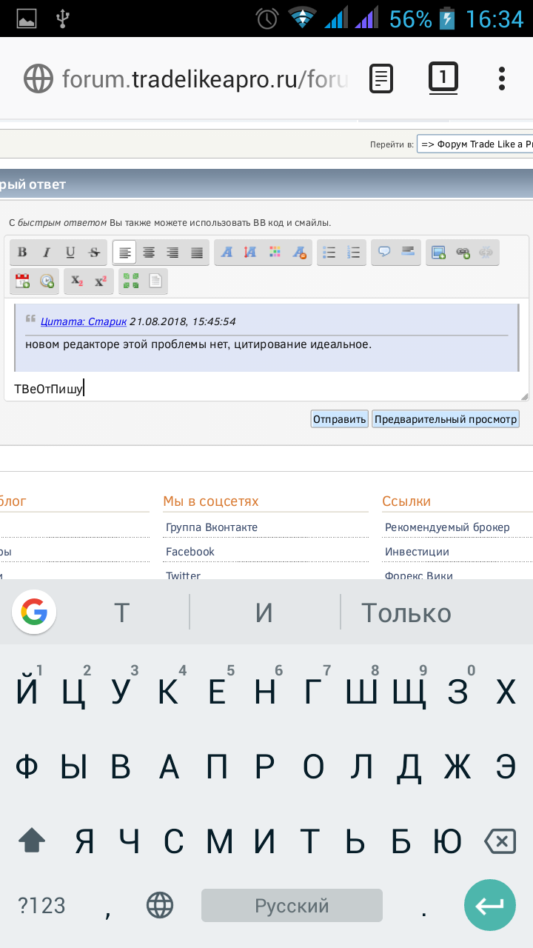
Task: Click Предварительный просмотр button
Action: pyautogui.click(x=446, y=419)
